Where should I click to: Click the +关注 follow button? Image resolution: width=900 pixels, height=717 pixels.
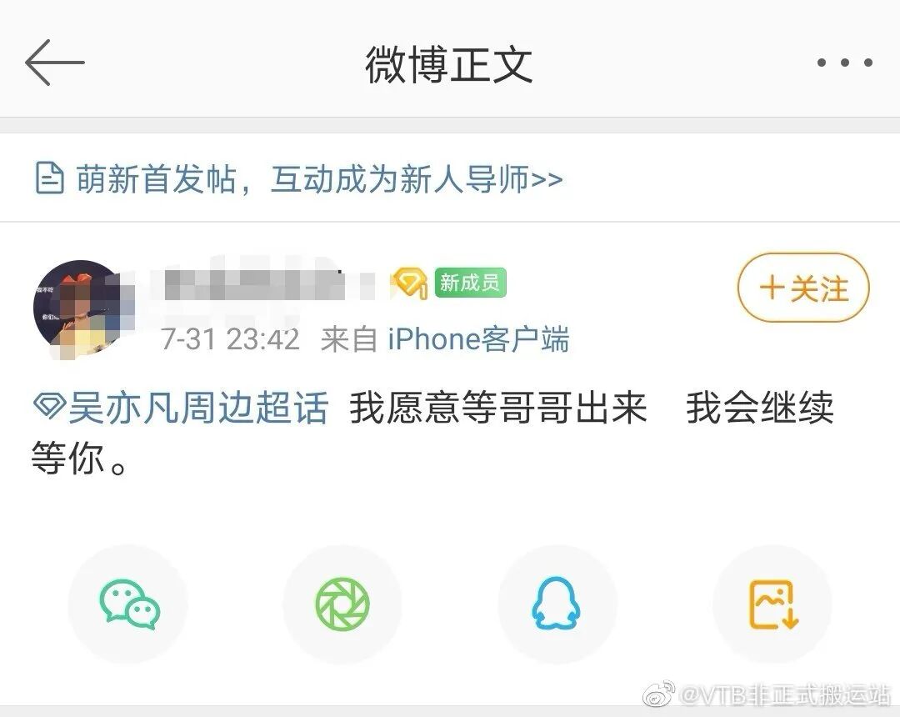pos(803,287)
